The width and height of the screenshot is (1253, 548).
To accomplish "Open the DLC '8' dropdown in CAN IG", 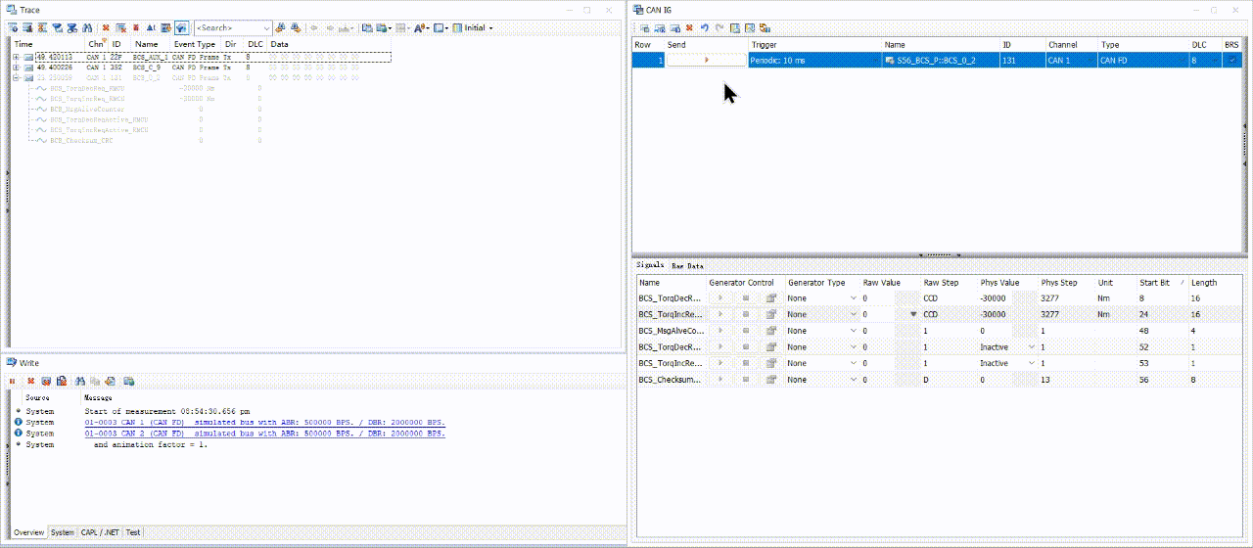I will click(1216, 60).
